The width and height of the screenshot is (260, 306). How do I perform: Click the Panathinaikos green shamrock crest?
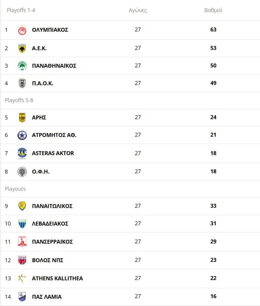(x=22, y=66)
